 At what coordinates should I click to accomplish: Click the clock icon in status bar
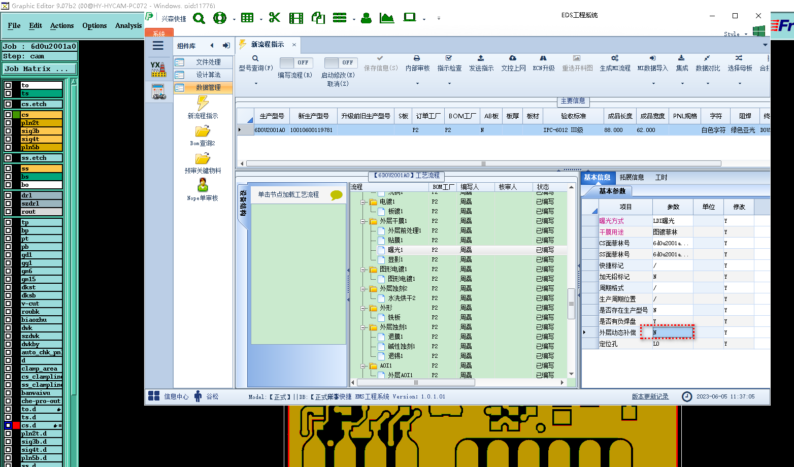[x=687, y=396]
